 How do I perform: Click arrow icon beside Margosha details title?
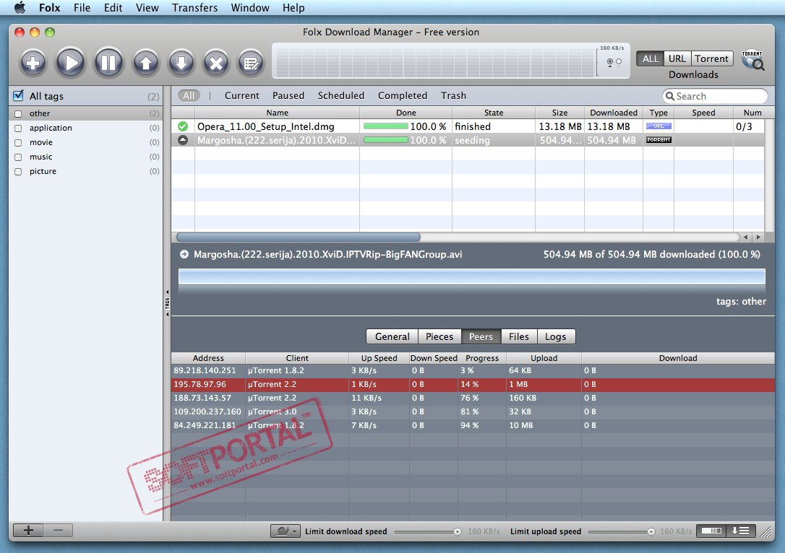(184, 254)
